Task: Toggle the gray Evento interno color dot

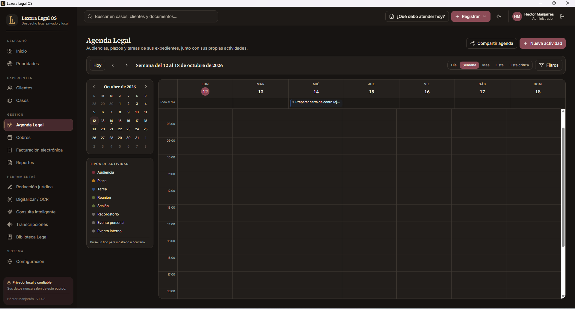Action: pos(93,231)
